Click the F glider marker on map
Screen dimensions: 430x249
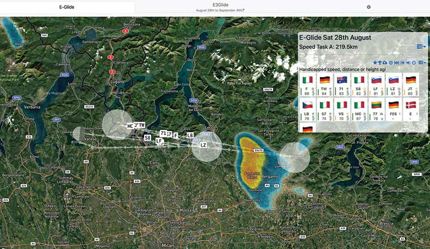click(176, 136)
